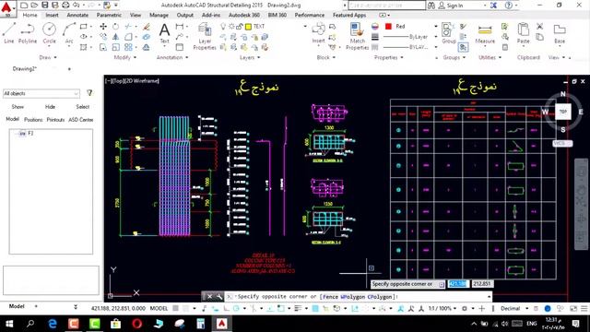Open the Manage ribbon tab
Screen dimensions: 590x332
coord(159,15)
